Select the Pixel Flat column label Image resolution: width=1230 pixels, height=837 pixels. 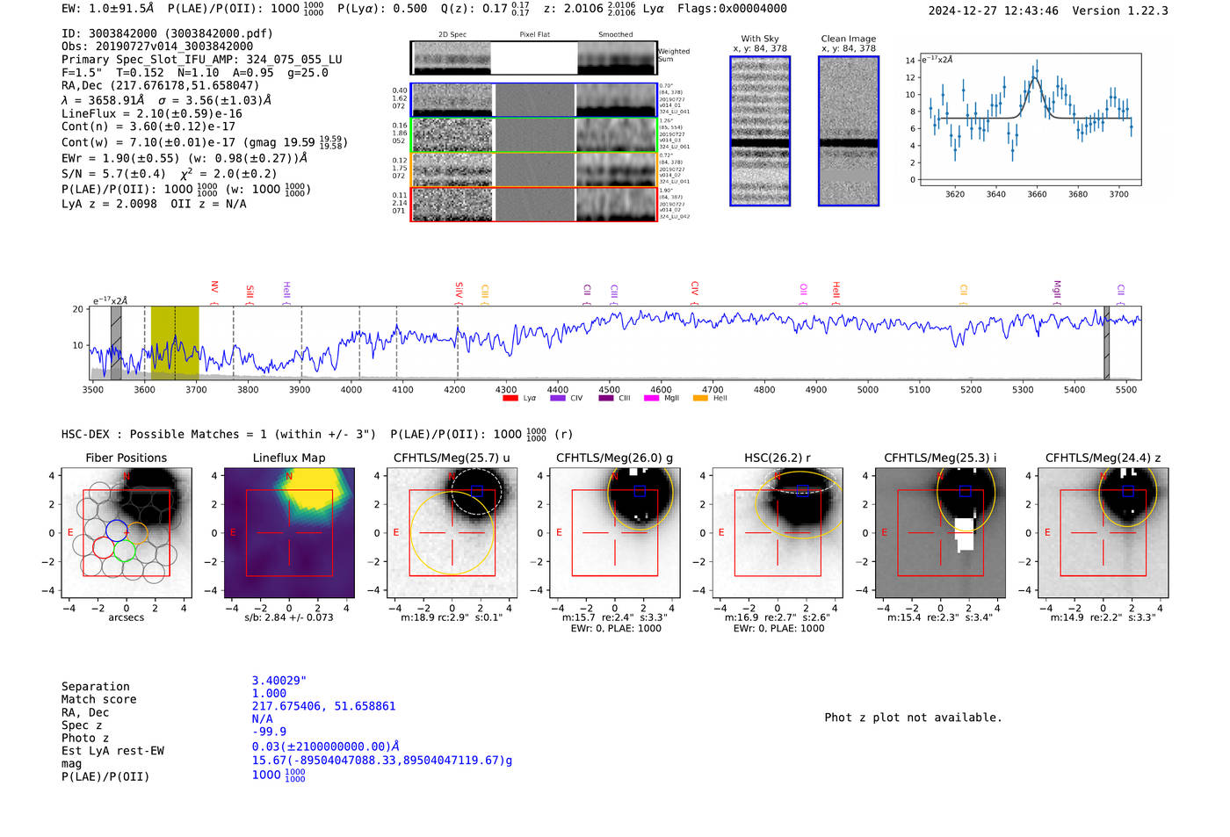534,34
